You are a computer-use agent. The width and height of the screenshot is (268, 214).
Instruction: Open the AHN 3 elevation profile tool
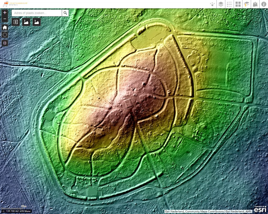tap(36, 22)
